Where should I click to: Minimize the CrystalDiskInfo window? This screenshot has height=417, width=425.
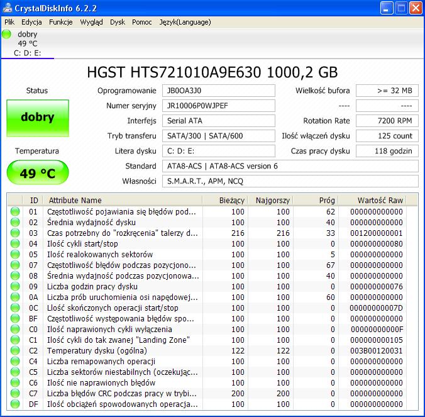point(387,8)
